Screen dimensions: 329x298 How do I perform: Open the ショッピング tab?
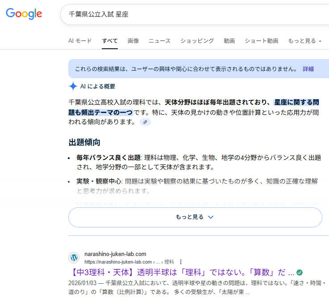click(x=197, y=41)
